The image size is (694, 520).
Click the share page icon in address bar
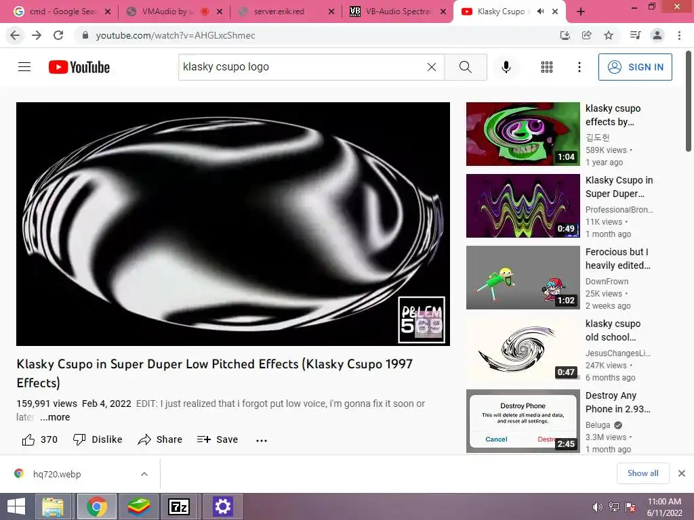587,35
